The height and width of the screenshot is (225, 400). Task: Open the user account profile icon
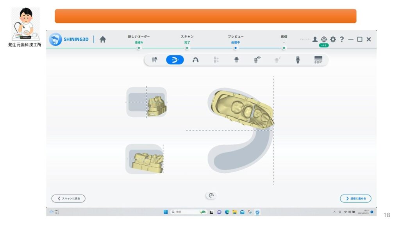pyautogui.click(x=315, y=39)
